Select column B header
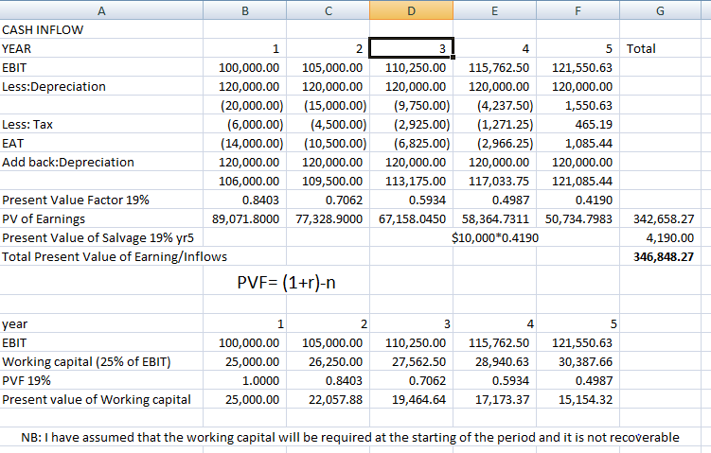711x453 pixels. 244,11
